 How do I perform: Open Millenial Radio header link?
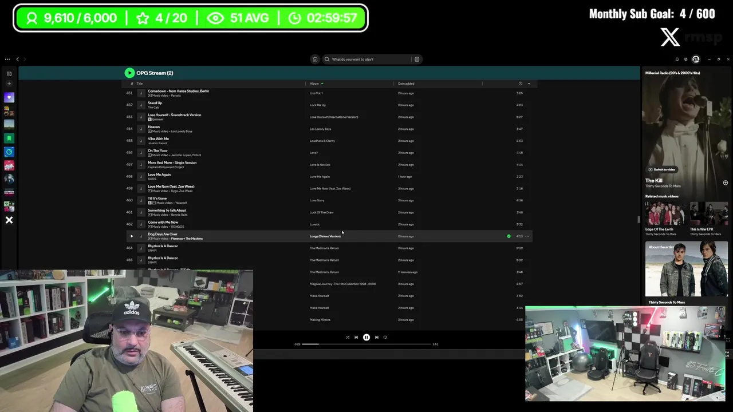(x=672, y=73)
